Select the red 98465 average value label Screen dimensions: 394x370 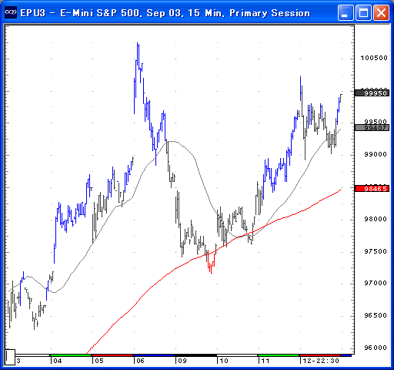(x=372, y=189)
